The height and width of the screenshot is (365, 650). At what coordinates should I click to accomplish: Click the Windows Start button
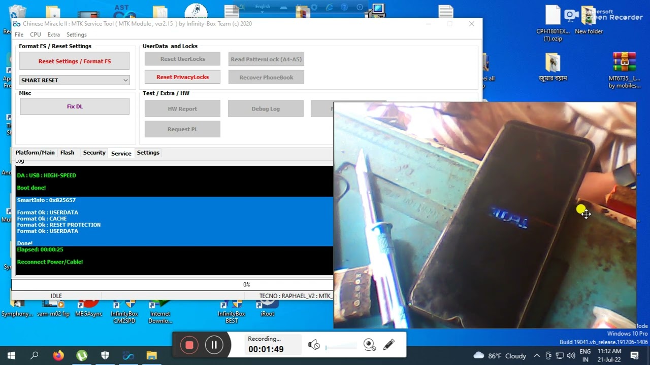(x=11, y=355)
